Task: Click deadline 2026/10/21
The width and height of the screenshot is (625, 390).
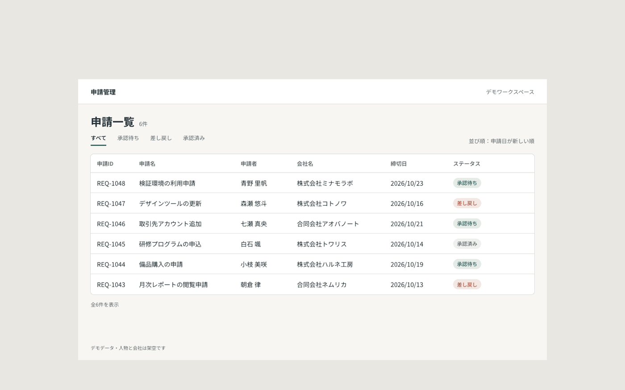Action: (x=407, y=224)
